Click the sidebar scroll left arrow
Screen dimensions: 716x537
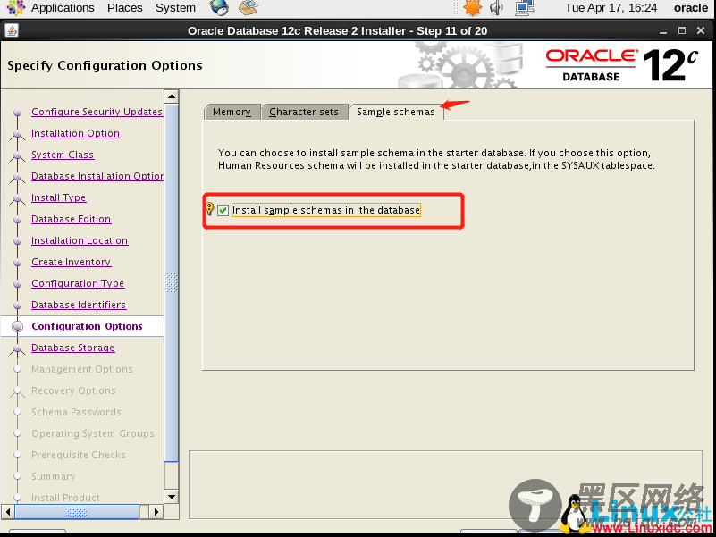click(8, 511)
